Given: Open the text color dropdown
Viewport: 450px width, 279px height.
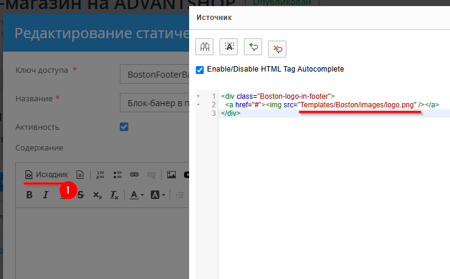Looking at the screenshot, I should tap(137, 195).
